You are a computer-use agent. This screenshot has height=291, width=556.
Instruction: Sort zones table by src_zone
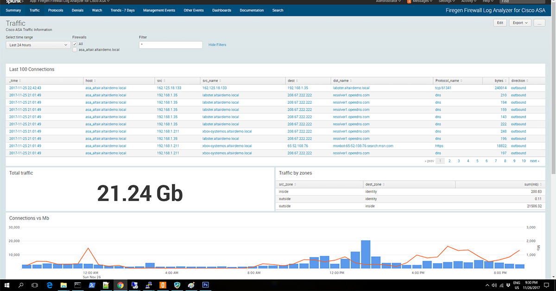[x=287, y=184]
